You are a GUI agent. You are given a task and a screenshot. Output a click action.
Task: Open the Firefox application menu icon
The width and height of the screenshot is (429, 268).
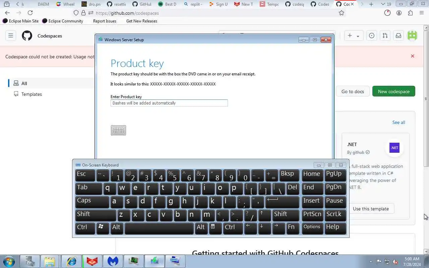(x=422, y=13)
